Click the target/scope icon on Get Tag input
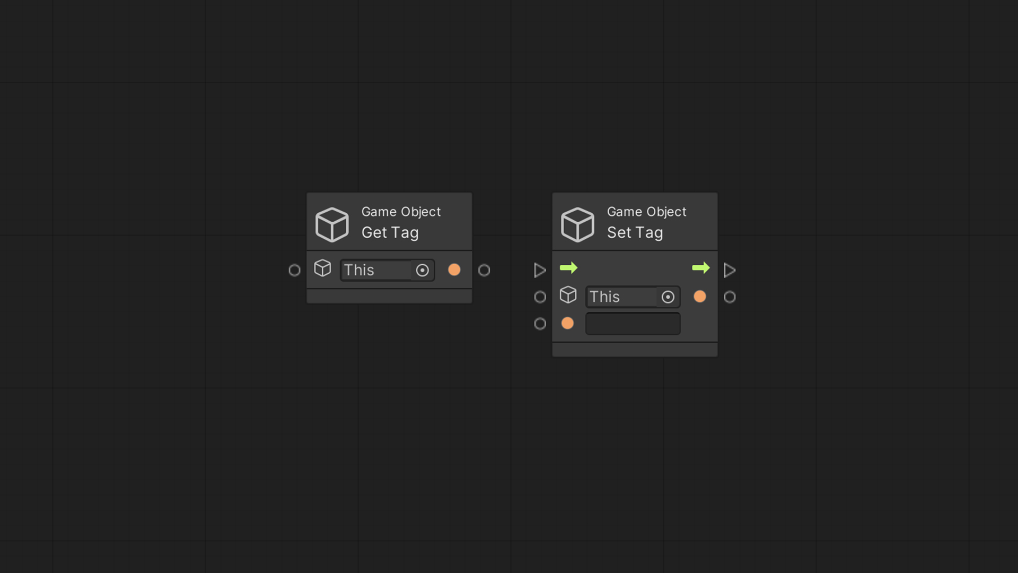The height and width of the screenshot is (573, 1018). [422, 270]
